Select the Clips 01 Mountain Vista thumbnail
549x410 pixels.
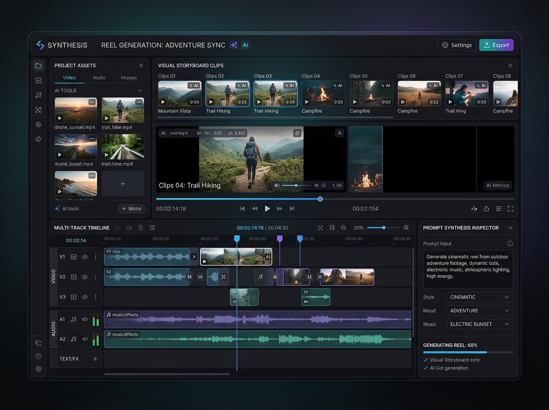point(180,94)
